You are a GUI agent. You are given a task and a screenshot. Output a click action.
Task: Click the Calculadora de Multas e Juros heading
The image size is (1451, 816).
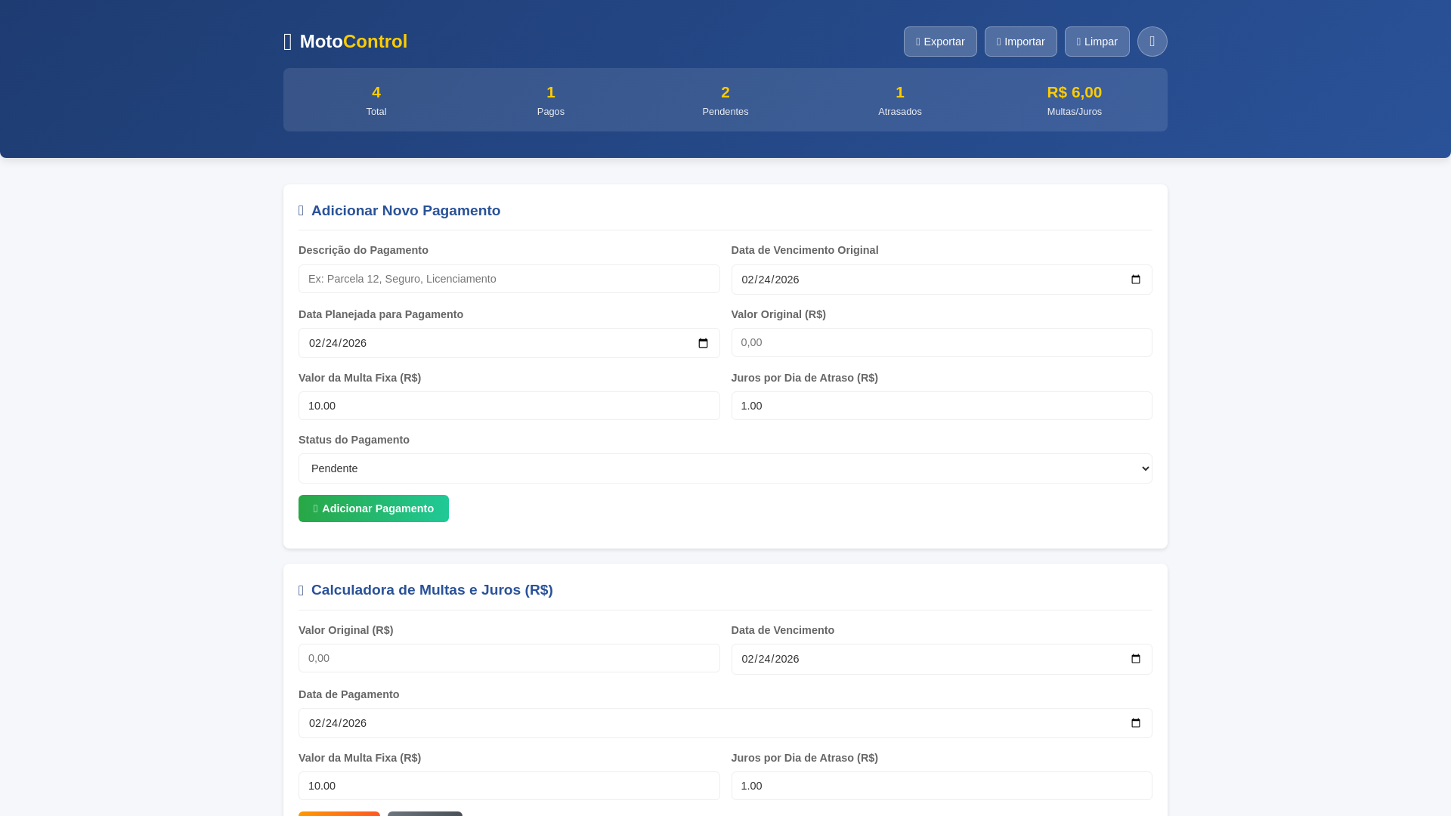(x=425, y=590)
